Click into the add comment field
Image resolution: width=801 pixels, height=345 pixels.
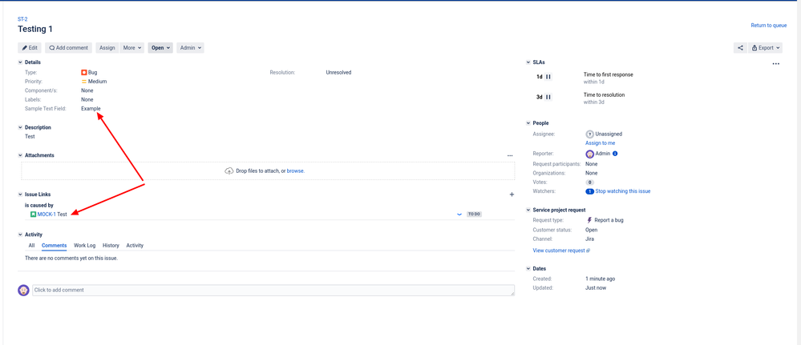coord(273,291)
